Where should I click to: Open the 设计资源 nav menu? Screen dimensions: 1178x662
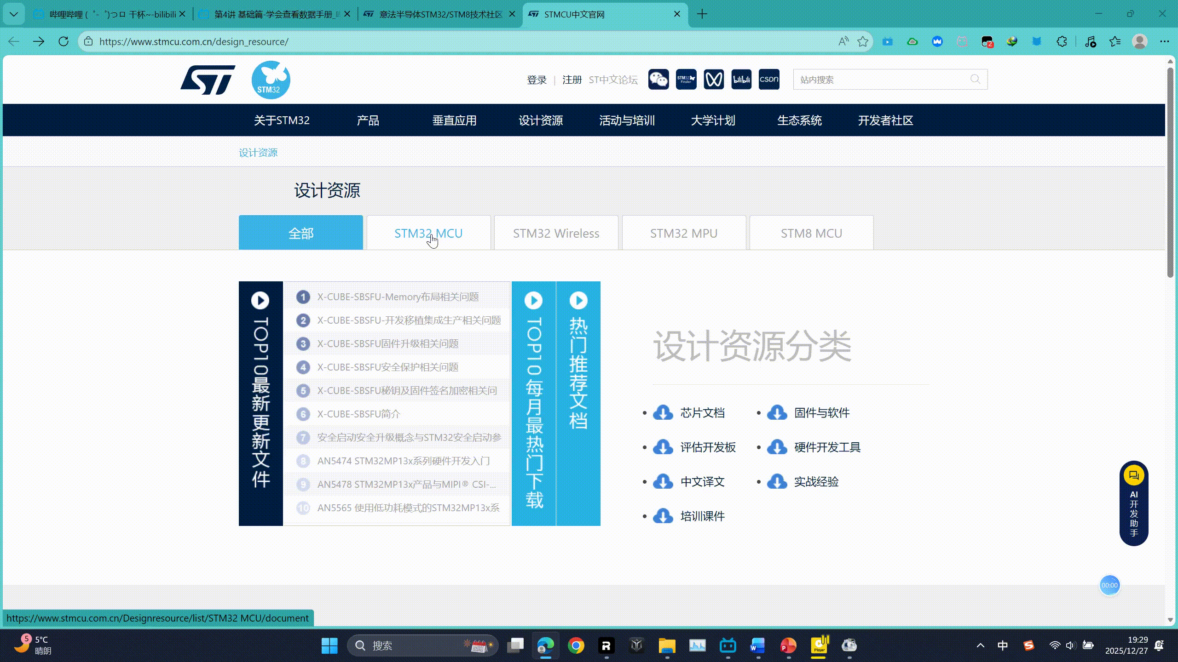pos(541,120)
